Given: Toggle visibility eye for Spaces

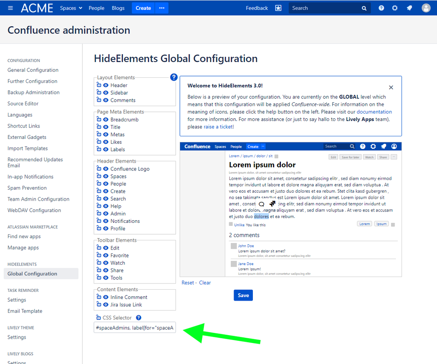Looking at the screenshot, I should coord(105,176).
